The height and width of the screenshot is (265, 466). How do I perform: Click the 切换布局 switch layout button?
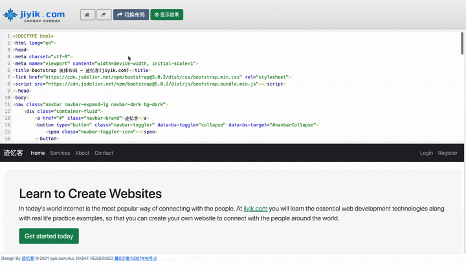[131, 14]
